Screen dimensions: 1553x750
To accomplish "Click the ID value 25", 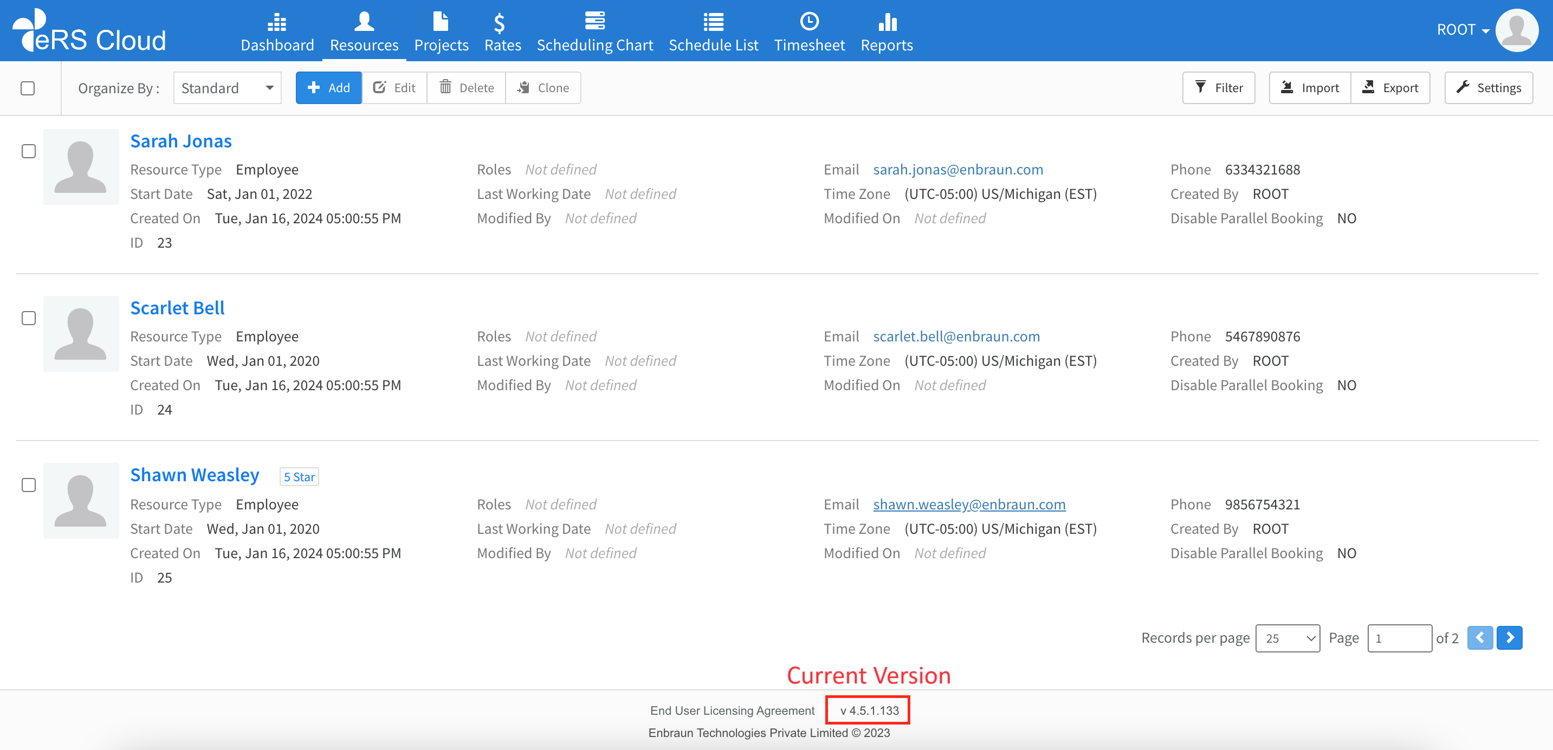I will [165, 578].
